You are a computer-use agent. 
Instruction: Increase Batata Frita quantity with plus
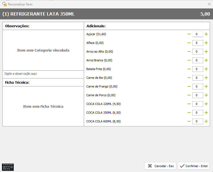pos(206,69)
